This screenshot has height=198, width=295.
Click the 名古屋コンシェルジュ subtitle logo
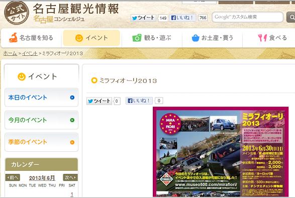59,19
